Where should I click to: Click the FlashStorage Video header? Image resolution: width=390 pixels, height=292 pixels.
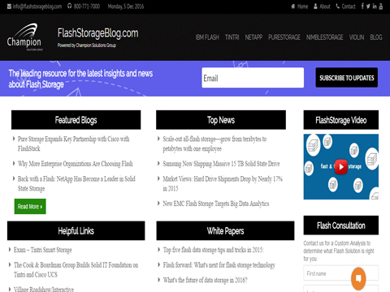point(341,120)
